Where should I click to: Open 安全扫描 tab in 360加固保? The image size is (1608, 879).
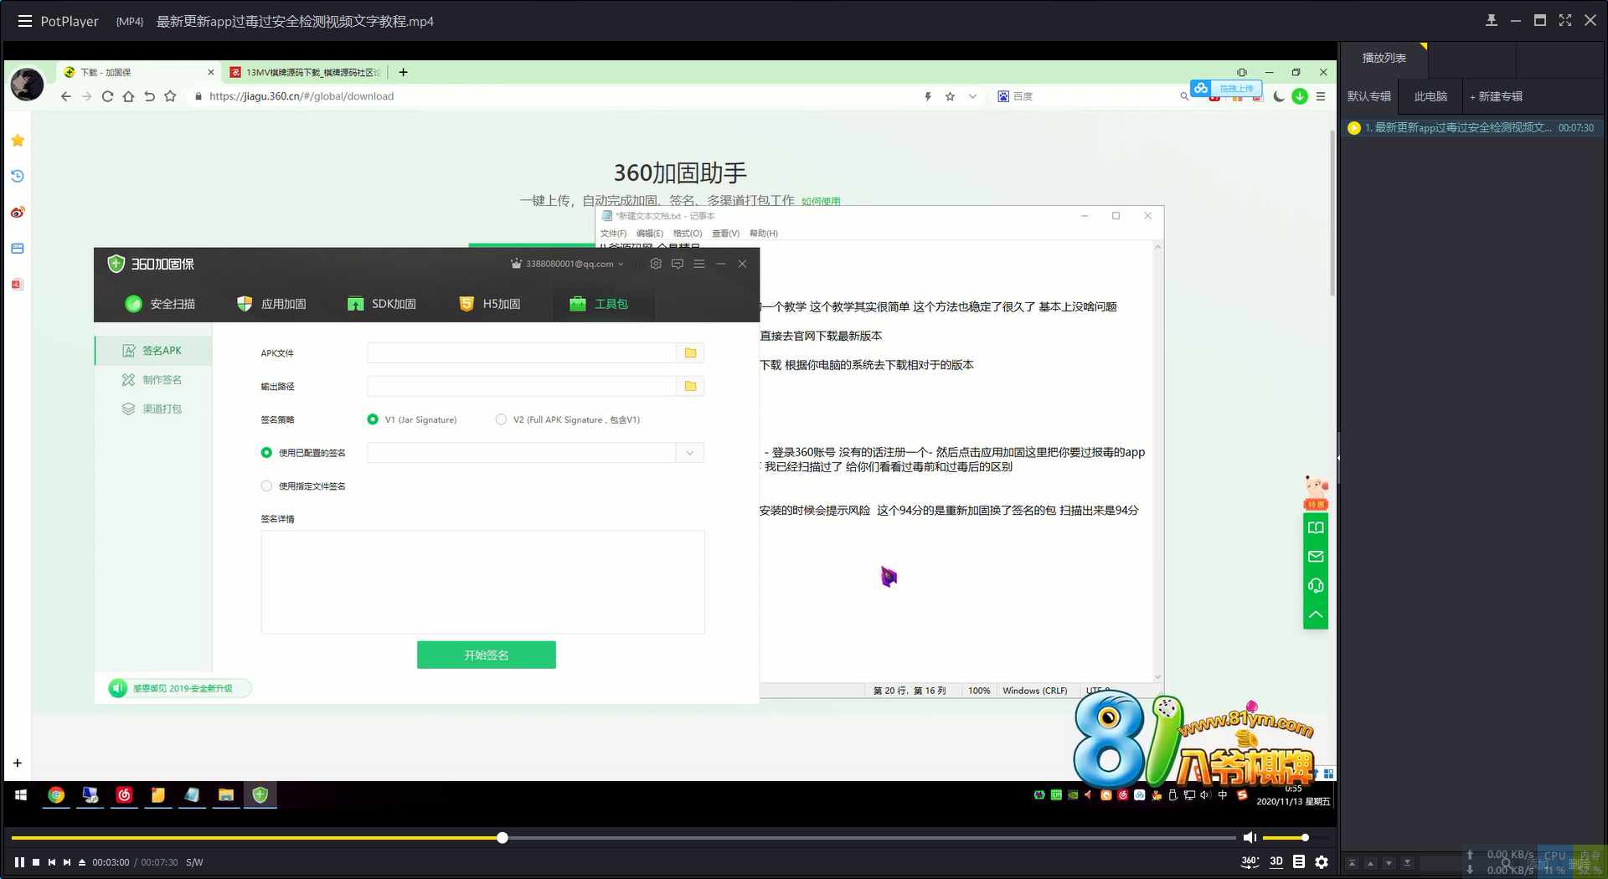[x=160, y=304]
